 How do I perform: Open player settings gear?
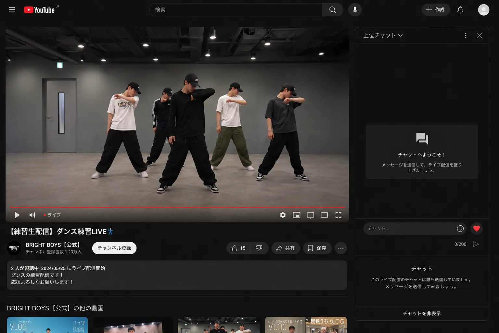tap(283, 215)
